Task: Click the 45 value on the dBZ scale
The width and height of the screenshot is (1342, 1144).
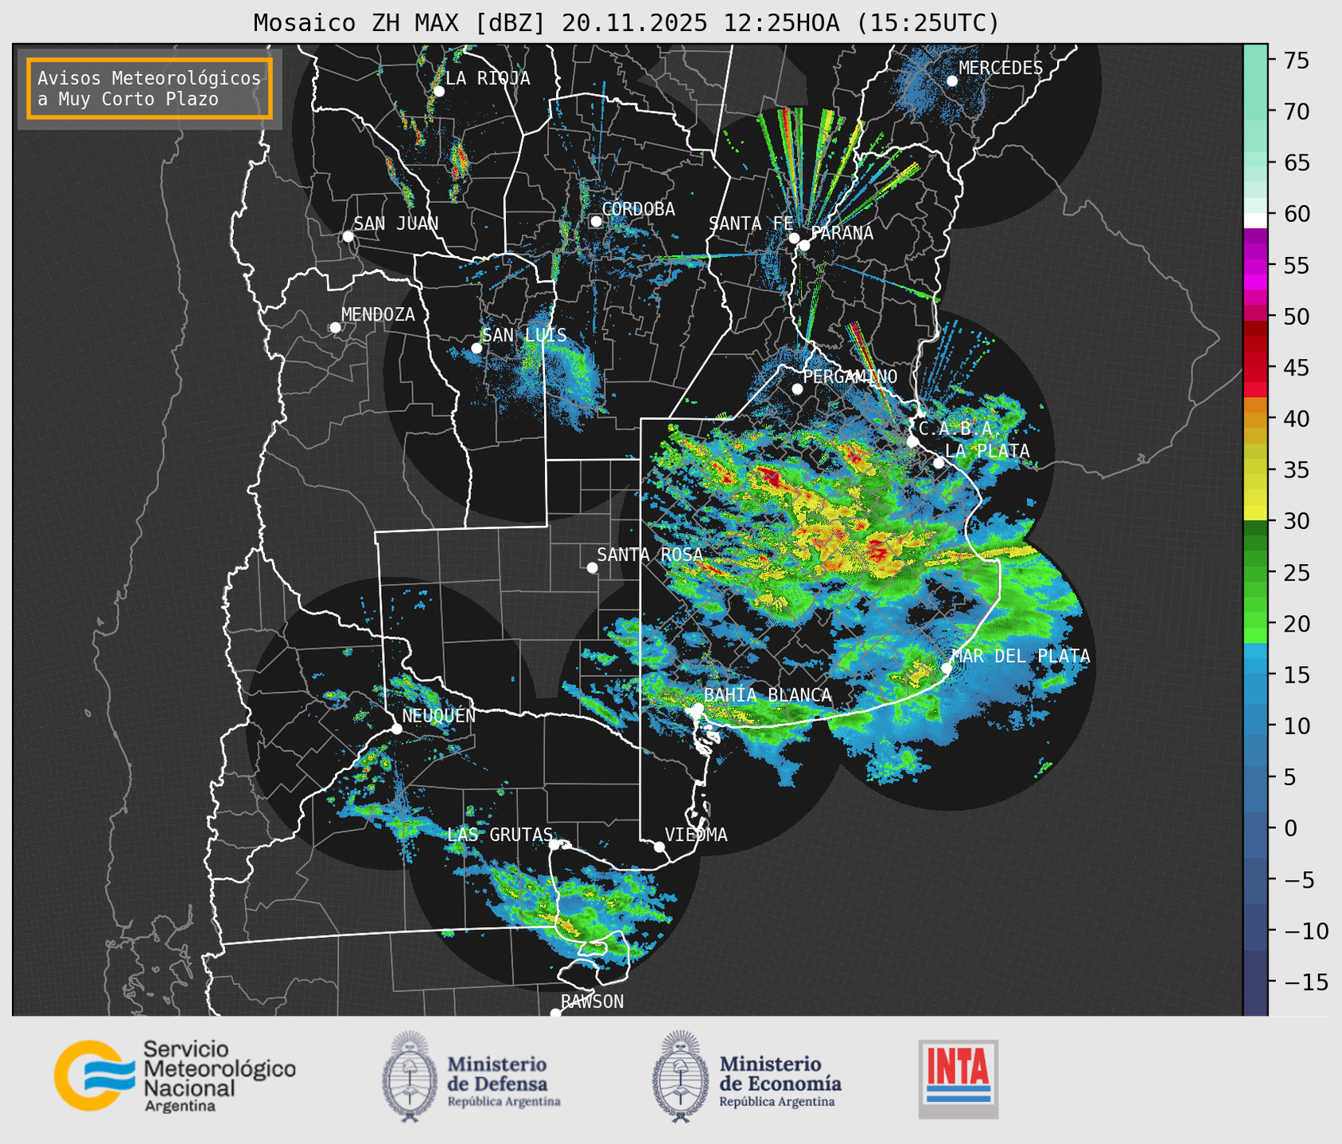Action: point(1295,368)
